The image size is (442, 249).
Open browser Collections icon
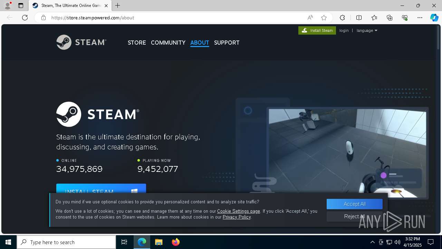[x=390, y=18]
